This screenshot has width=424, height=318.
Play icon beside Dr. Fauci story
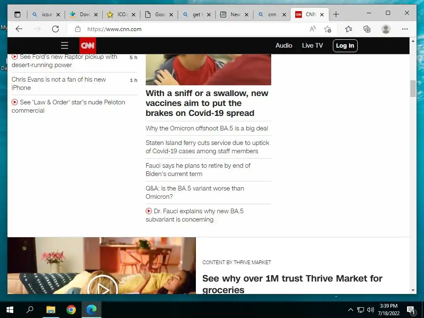tap(149, 211)
